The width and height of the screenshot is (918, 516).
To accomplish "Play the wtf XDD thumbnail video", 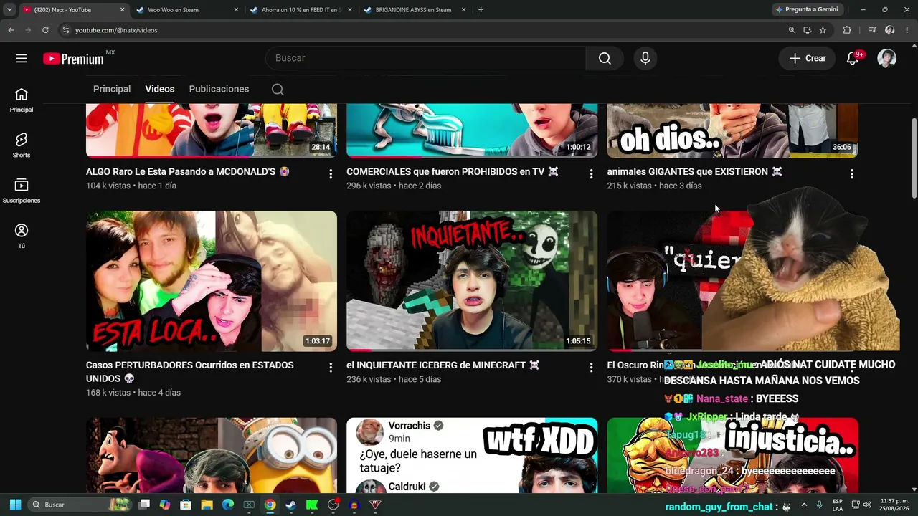I will coord(472,456).
